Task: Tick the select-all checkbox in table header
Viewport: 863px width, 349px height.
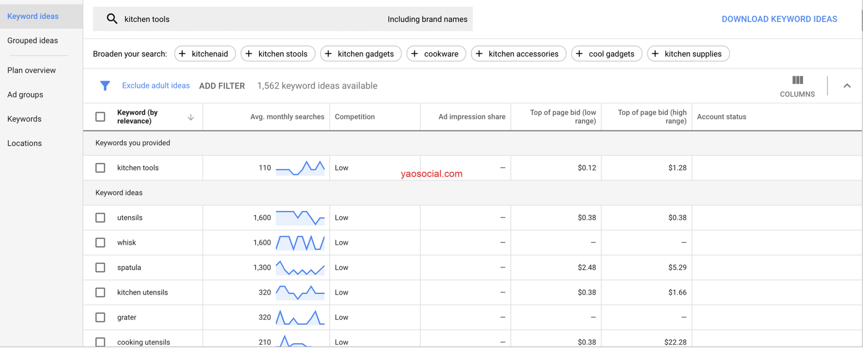Action: click(100, 117)
